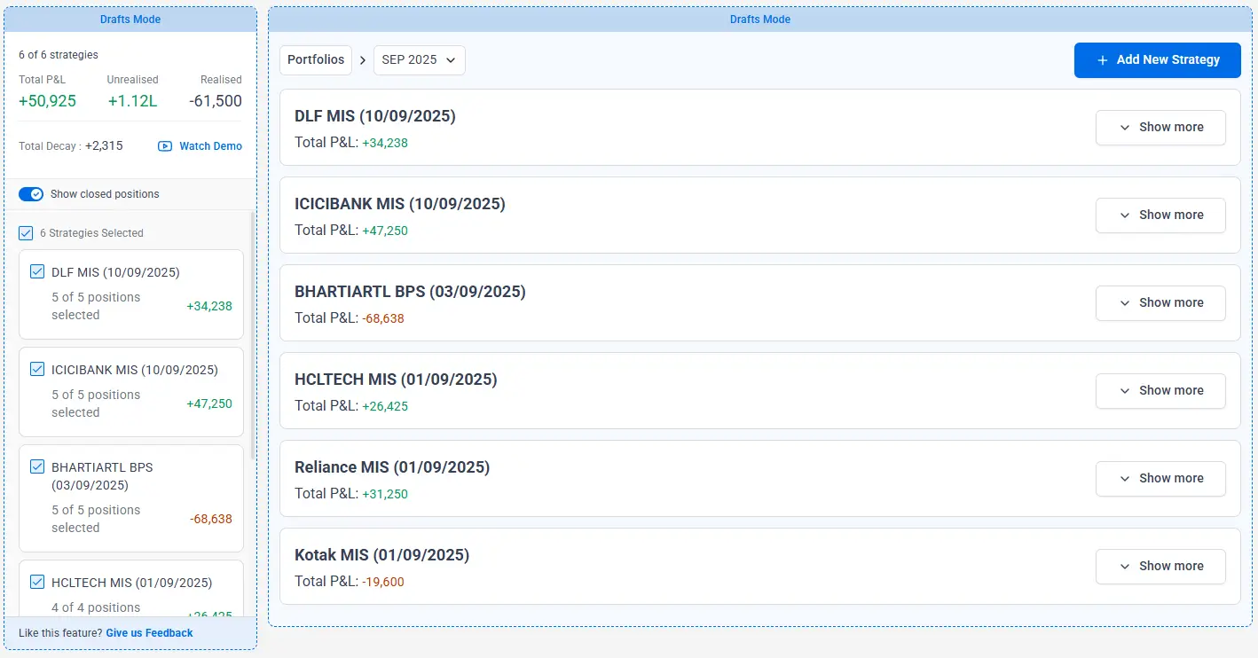The height and width of the screenshot is (658, 1258).
Task: Toggle the Show closed positions switch
Action: (x=31, y=194)
